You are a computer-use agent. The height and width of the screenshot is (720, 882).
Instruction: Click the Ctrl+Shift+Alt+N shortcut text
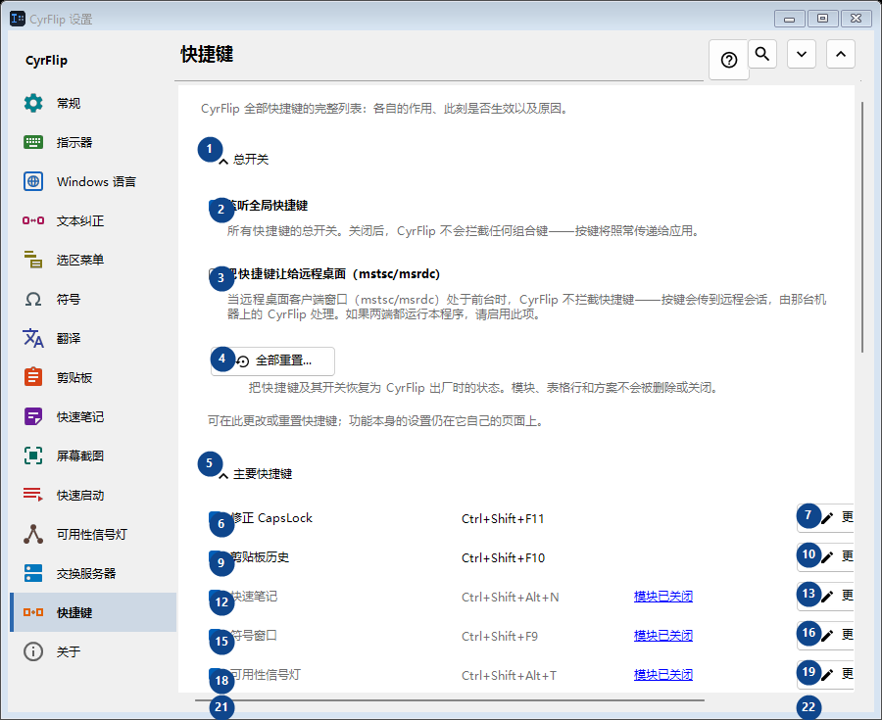511,597
